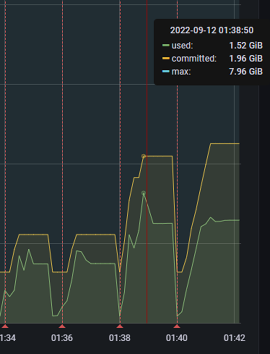Viewport: 270px width, 354px height.
Task: Click the 01:42 time axis label
Action: coord(234,338)
